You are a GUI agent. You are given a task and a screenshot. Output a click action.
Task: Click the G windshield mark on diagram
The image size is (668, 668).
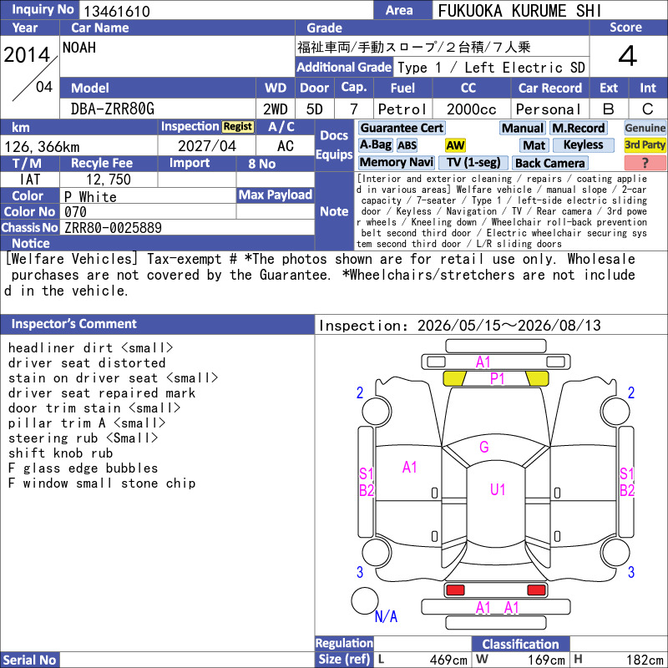click(484, 447)
